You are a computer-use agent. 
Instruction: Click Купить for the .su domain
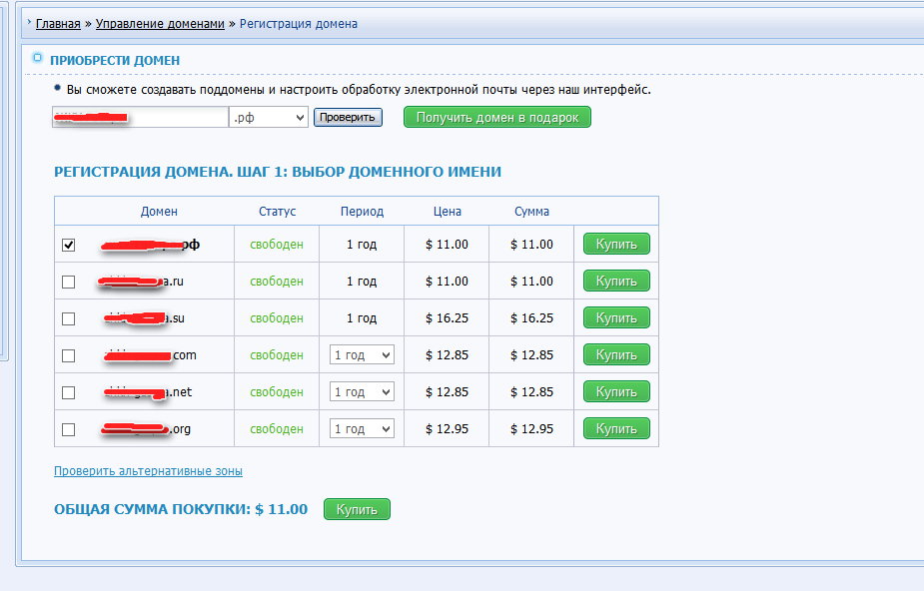click(616, 317)
